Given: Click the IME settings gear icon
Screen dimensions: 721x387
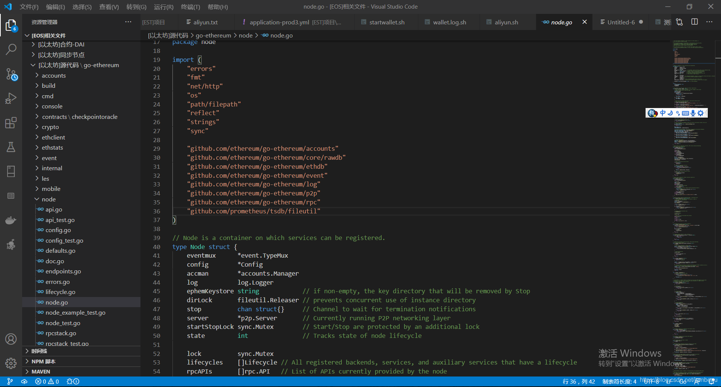Looking at the screenshot, I should coord(701,113).
